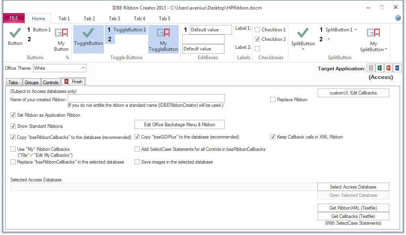Click the SplitButton green checkmark
Screen dimensions: 406x235
(x=303, y=33)
